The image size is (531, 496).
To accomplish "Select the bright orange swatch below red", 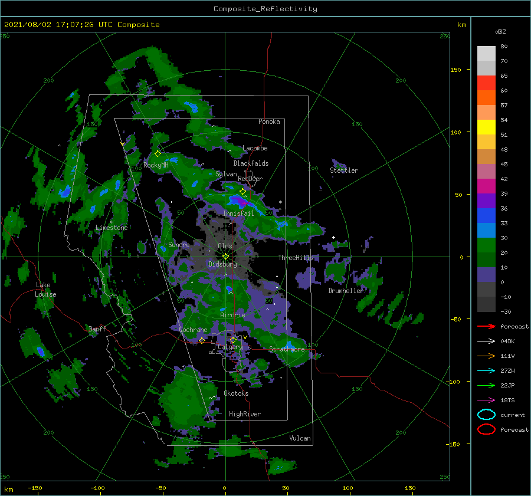I will pyautogui.click(x=486, y=98).
